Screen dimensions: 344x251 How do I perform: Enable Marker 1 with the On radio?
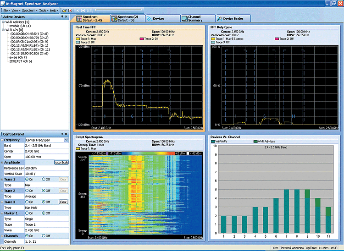[27, 213]
